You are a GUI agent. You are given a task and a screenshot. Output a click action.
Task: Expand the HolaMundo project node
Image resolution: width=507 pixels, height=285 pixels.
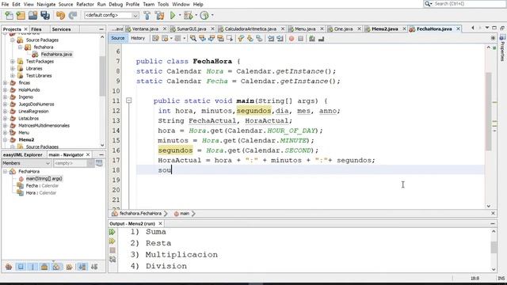(x=6, y=89)
